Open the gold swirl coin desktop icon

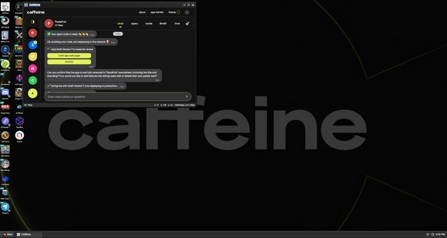coord(5,135)
